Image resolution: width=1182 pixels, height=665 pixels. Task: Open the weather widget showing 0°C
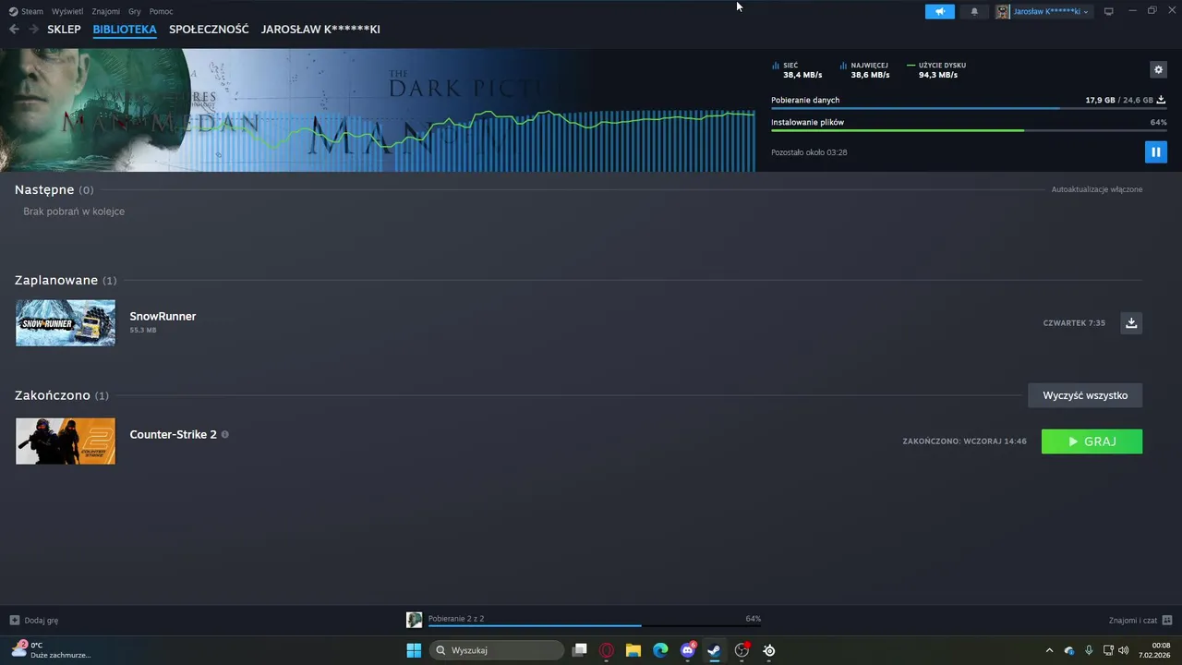pos(52,650)
